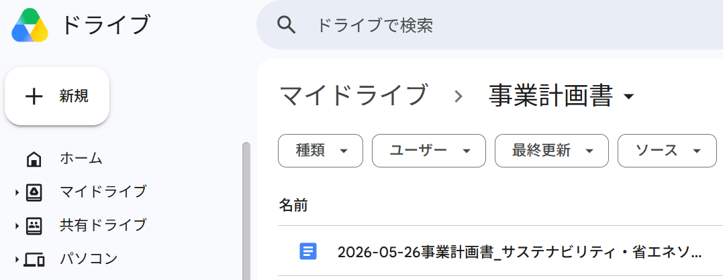
Task: Click the 名前 column header
Action: tap(293, 205)
